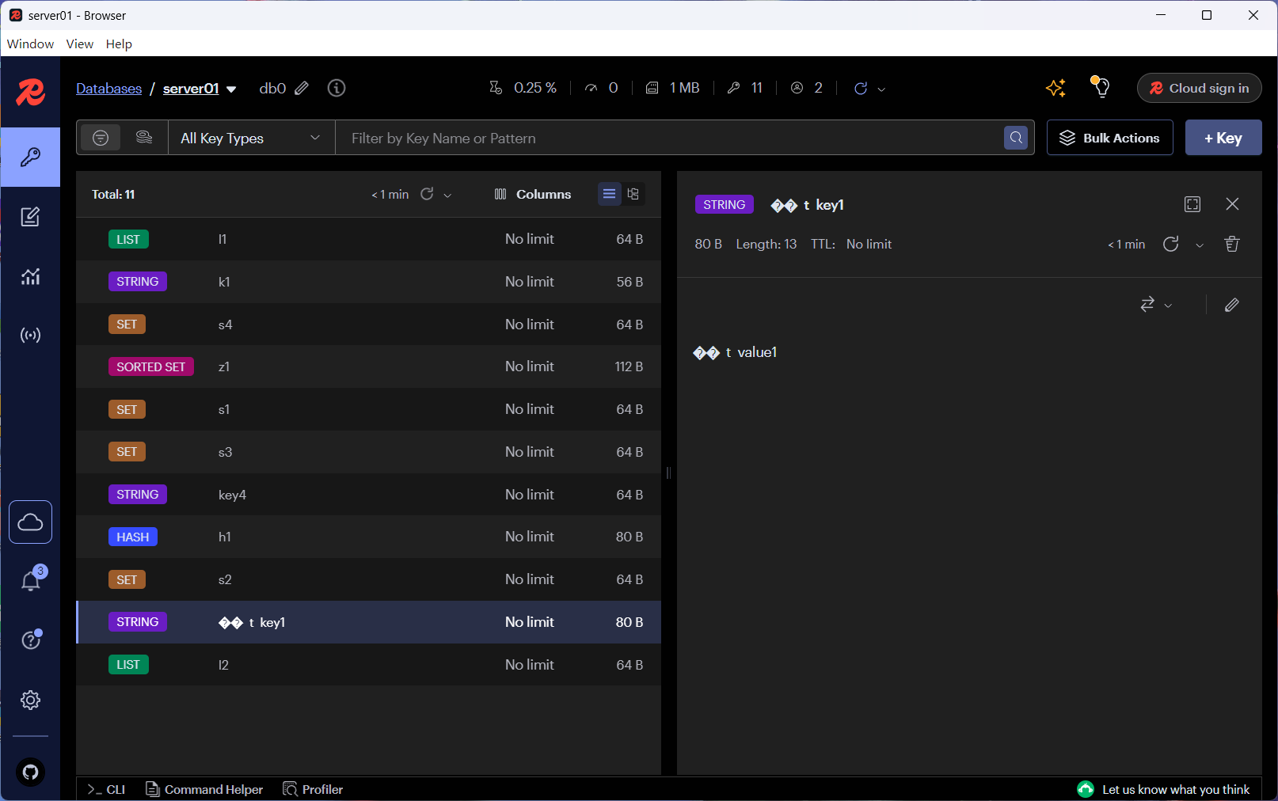Add a new key with + Key
The image size is (1278, 801).
pos(1223,138)
